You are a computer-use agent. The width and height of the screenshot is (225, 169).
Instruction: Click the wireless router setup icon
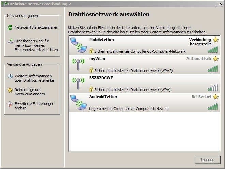point(10,41)
